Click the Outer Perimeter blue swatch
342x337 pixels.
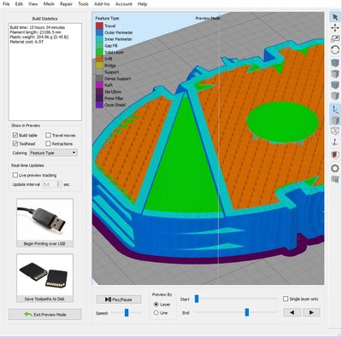pyautogui.click(x=99, y=32)
